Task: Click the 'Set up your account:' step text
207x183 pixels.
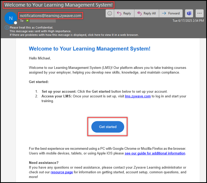Action: (x=59, y=92)
